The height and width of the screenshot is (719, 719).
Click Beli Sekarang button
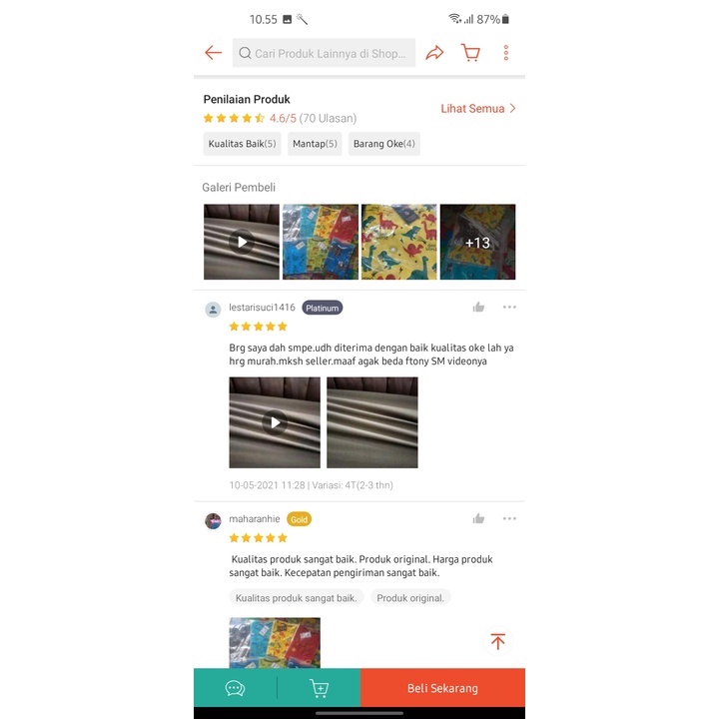(x=442, y=688)
